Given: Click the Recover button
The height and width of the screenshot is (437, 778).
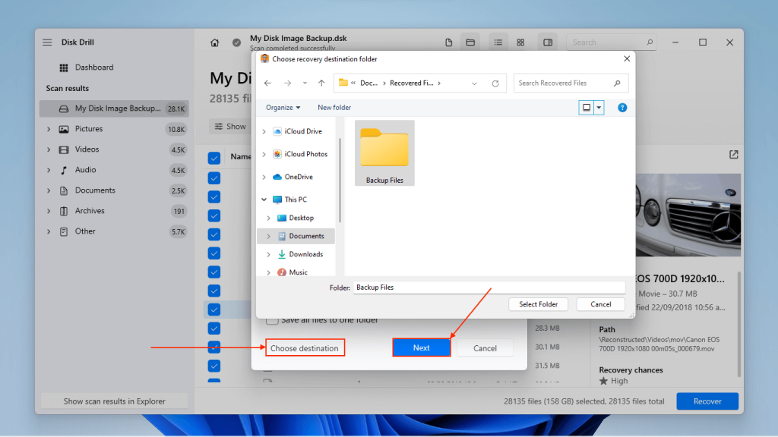Looking at the screenshot, I should (x=707, y=401).
